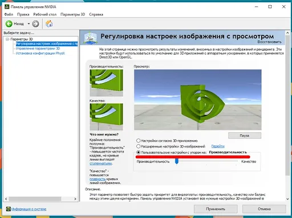The width and height of the screenshot is (292, 218).
Task: Maximize the NVIDIA control panel window
Action: point(270,7)
